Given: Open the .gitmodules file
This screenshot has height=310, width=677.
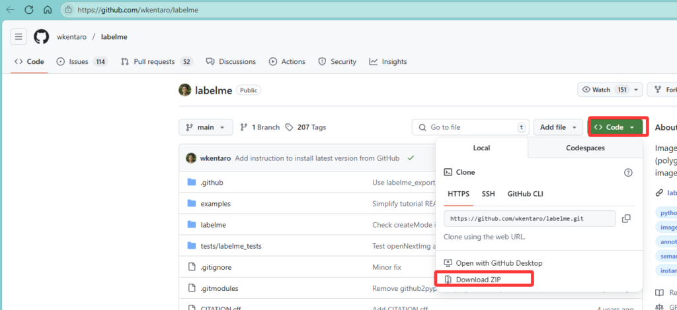Looking at the screenshot, I should (219, 288).
